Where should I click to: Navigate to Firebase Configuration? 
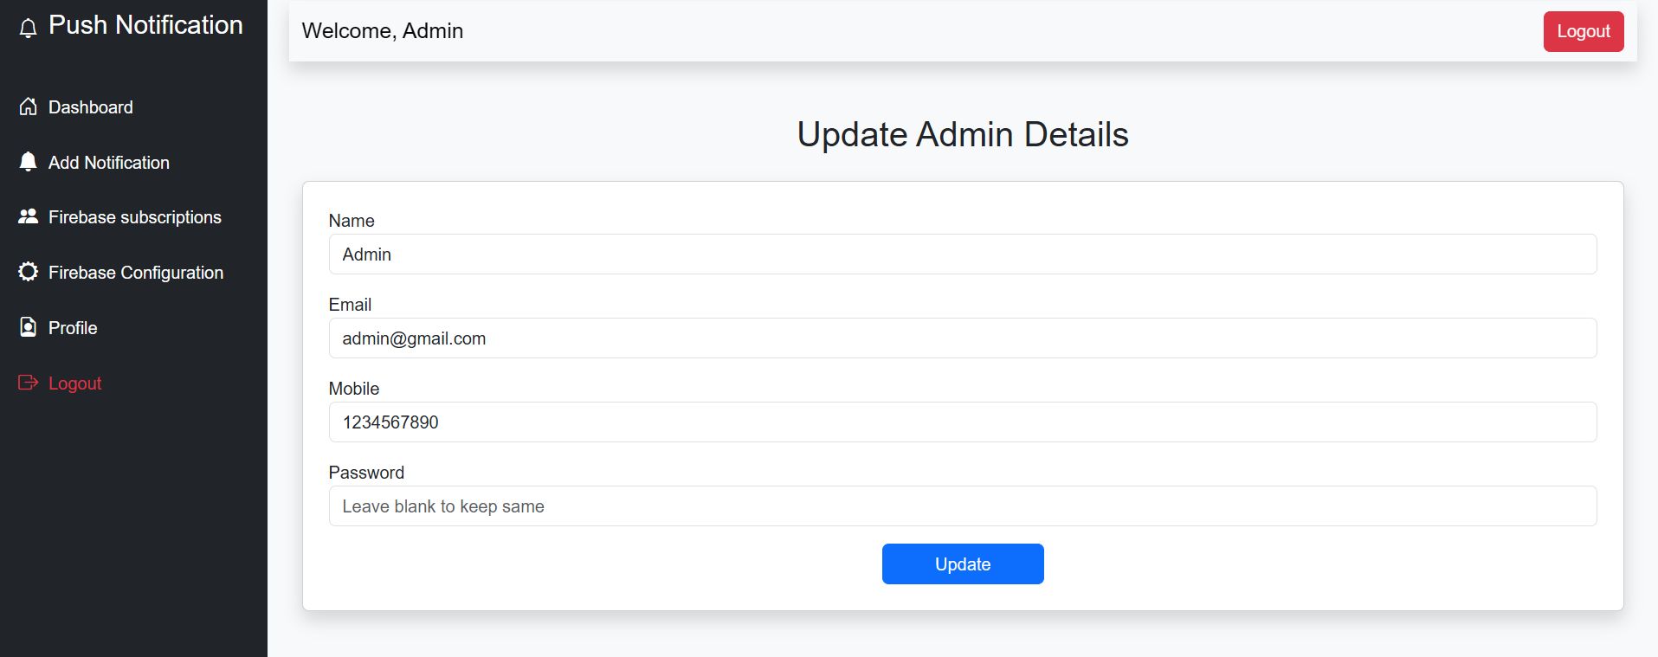[x=135, y=273]
